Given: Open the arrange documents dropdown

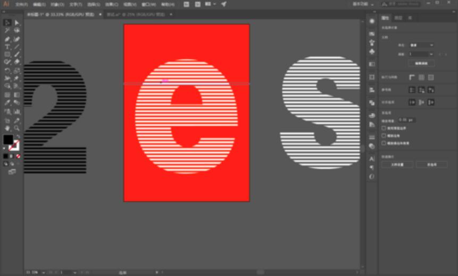Looking at the screenshot, I should click(x=210, y=4).
